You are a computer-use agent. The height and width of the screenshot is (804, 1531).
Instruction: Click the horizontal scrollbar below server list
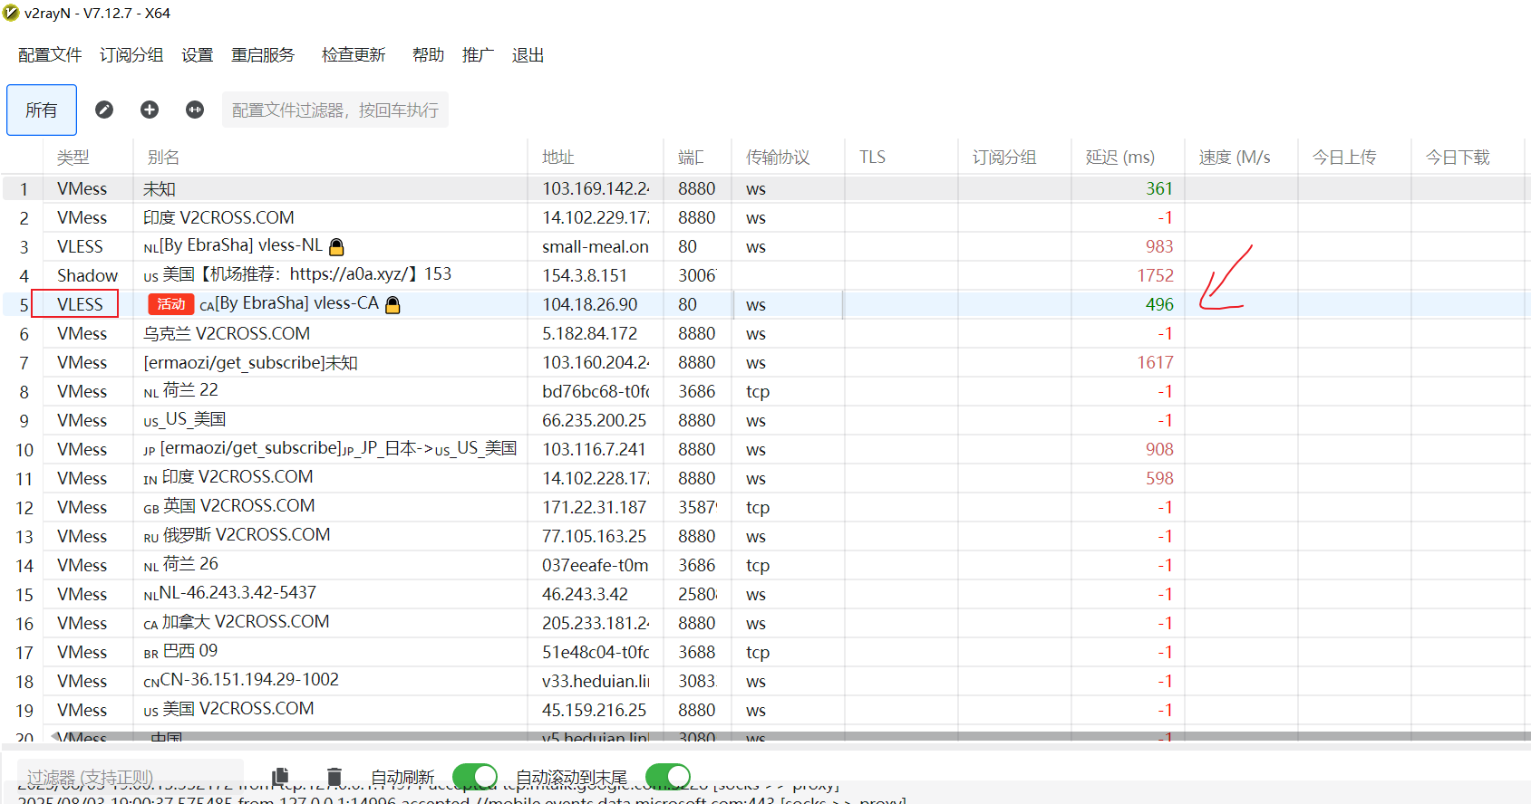pyautogui.click(x=725, y=737)
